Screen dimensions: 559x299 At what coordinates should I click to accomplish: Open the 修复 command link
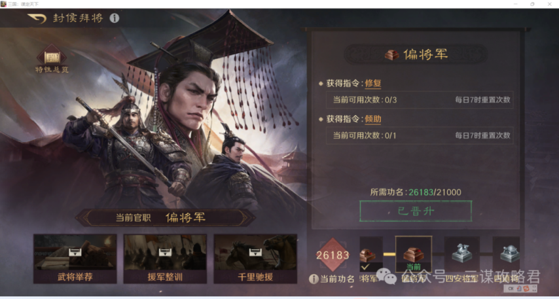(373, 83)
